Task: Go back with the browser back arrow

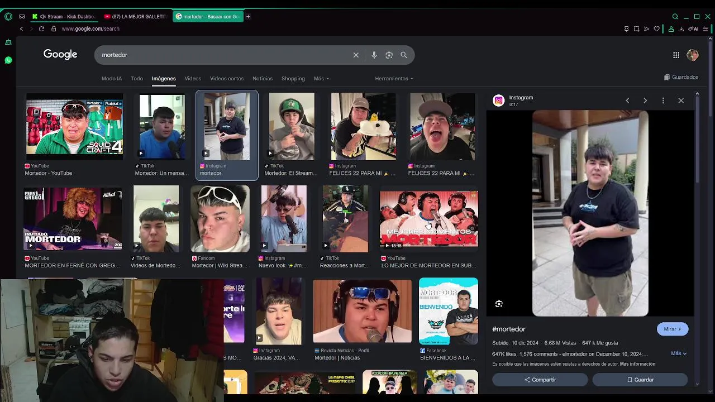Action: [x=21, y=28]
